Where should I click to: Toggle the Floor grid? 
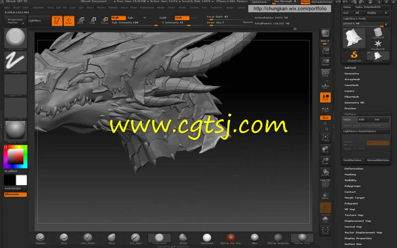click(326, 86)
